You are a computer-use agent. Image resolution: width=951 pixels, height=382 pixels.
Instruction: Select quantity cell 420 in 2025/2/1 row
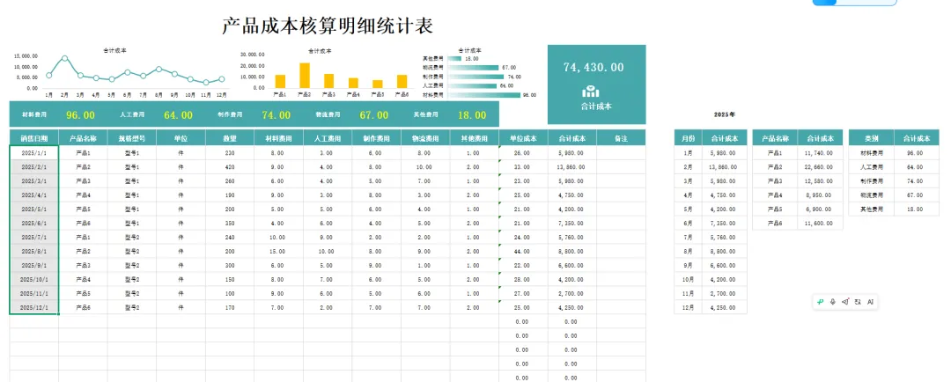point(230,166)
